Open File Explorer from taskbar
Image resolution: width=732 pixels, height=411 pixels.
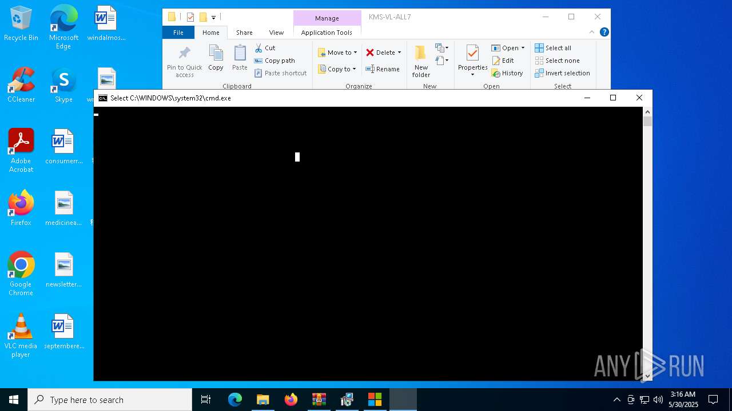click(262, 400)
